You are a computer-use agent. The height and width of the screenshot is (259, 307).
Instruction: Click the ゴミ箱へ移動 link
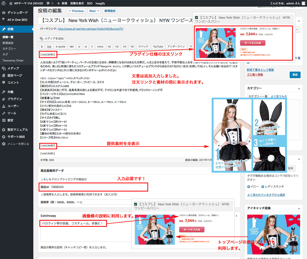point(255,75)
